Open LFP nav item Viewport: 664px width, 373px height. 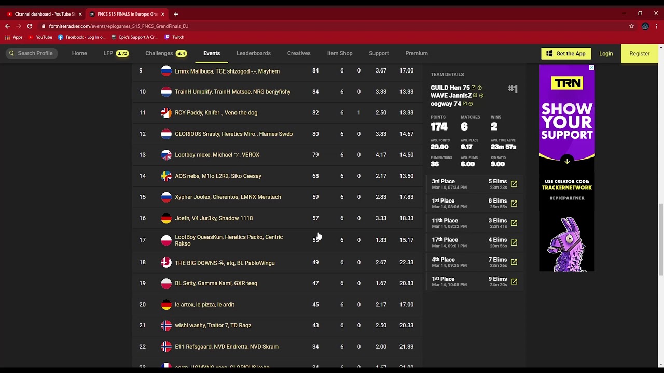(116, 53)
